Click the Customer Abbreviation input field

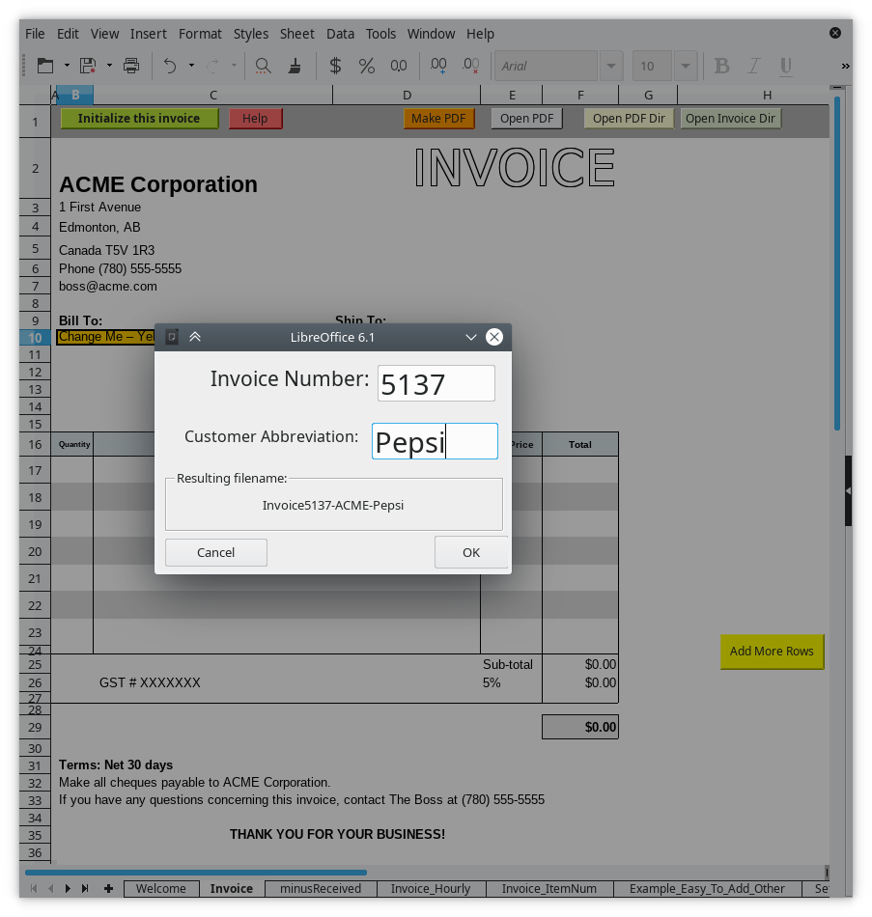(435, 441)
